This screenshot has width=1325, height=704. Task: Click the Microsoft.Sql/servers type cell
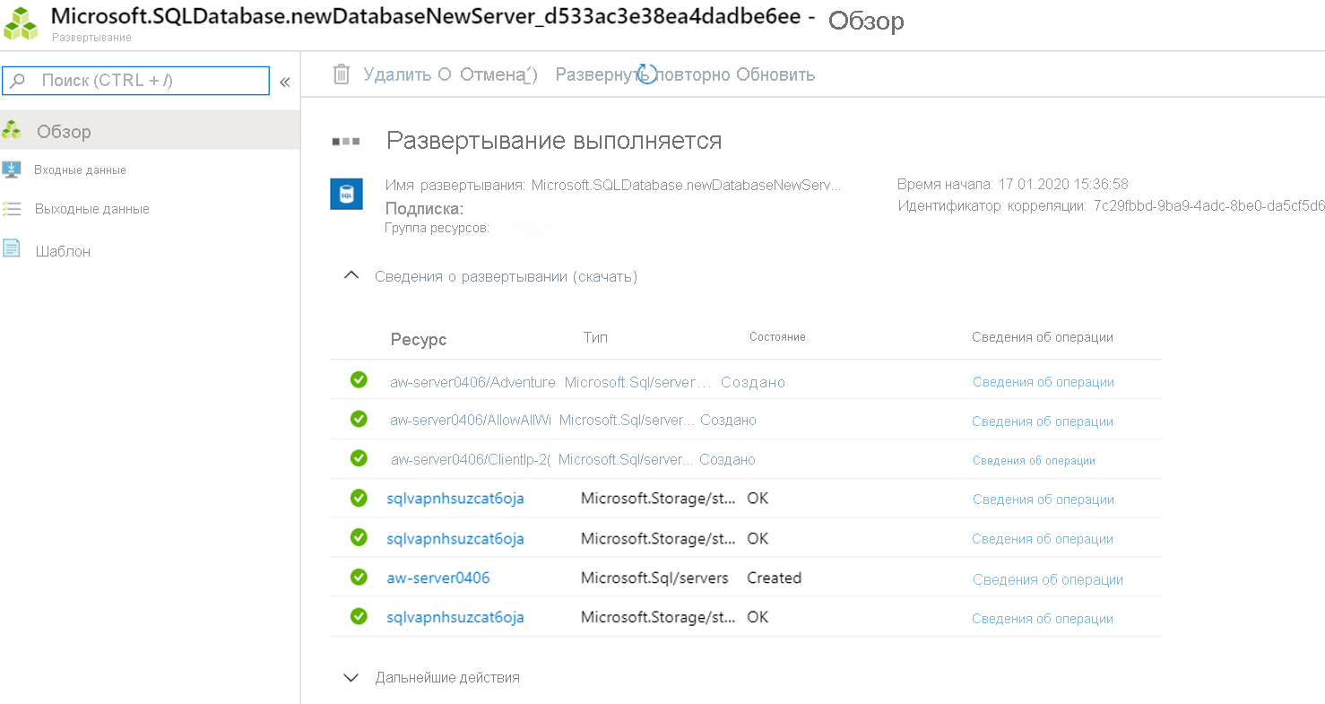(654, 578)
